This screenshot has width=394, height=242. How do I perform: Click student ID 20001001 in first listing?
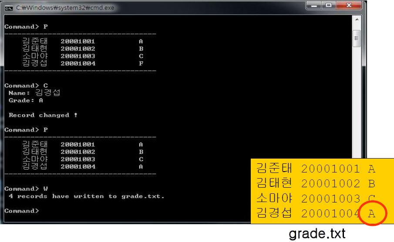click(77, 41)
